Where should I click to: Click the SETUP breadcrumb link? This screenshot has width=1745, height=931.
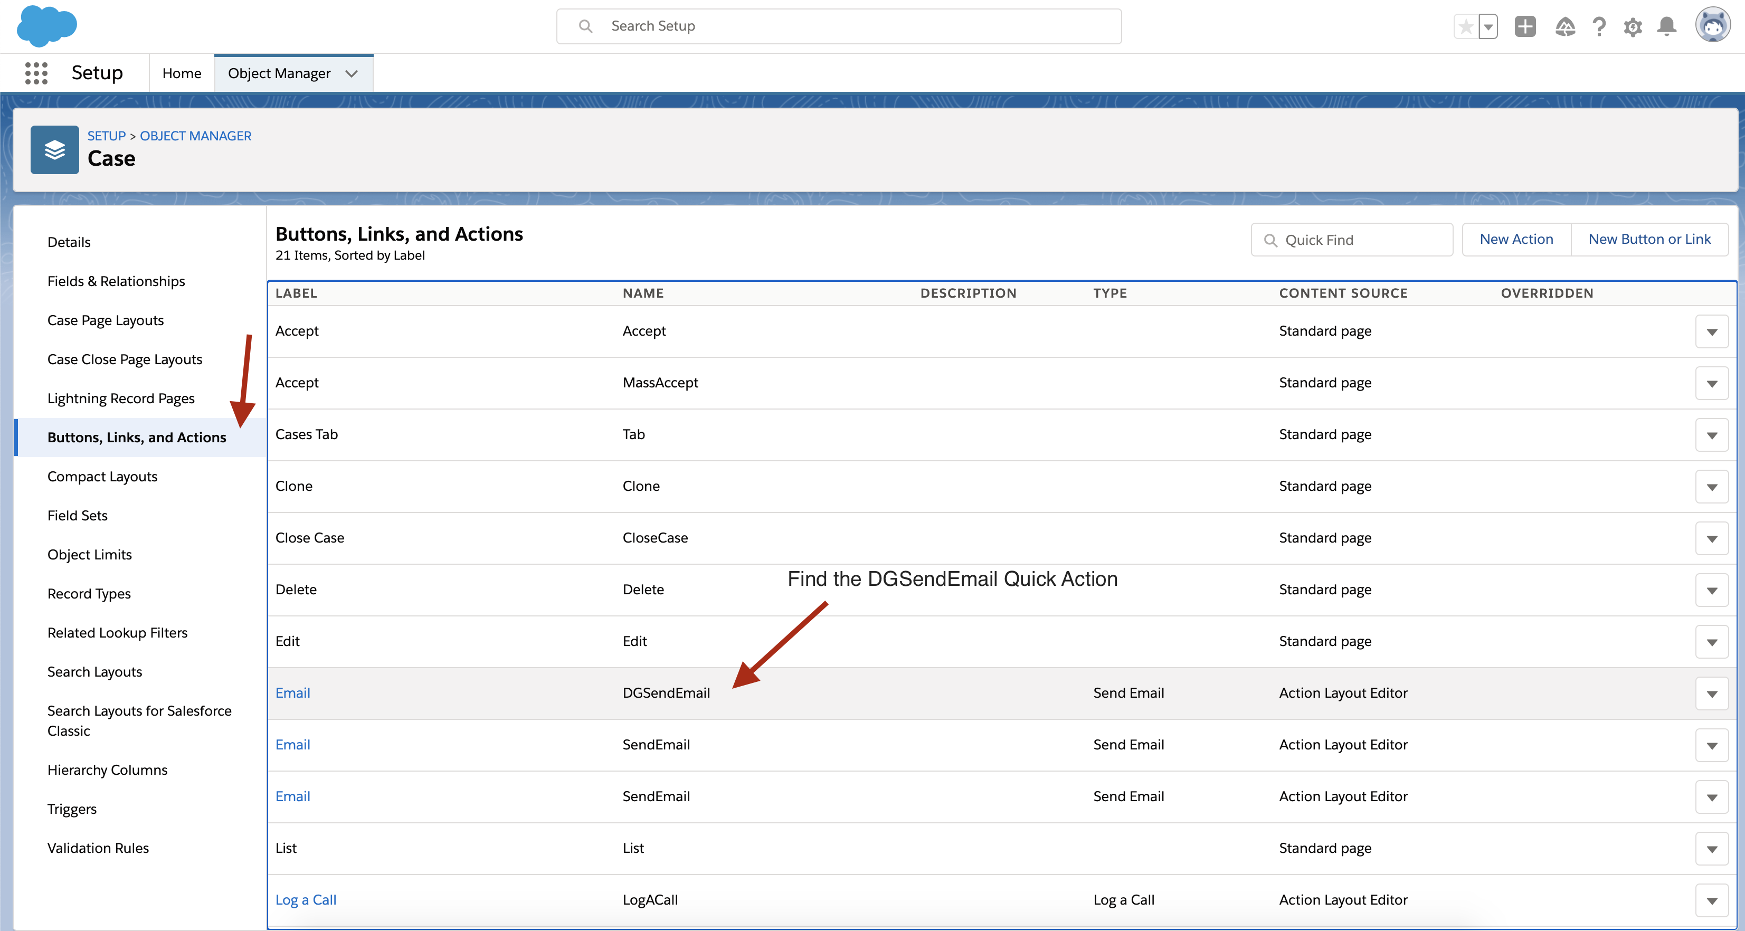(106, 136)
